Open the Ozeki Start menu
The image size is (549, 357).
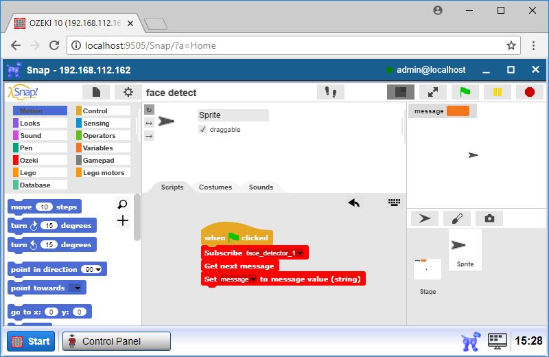31,341
